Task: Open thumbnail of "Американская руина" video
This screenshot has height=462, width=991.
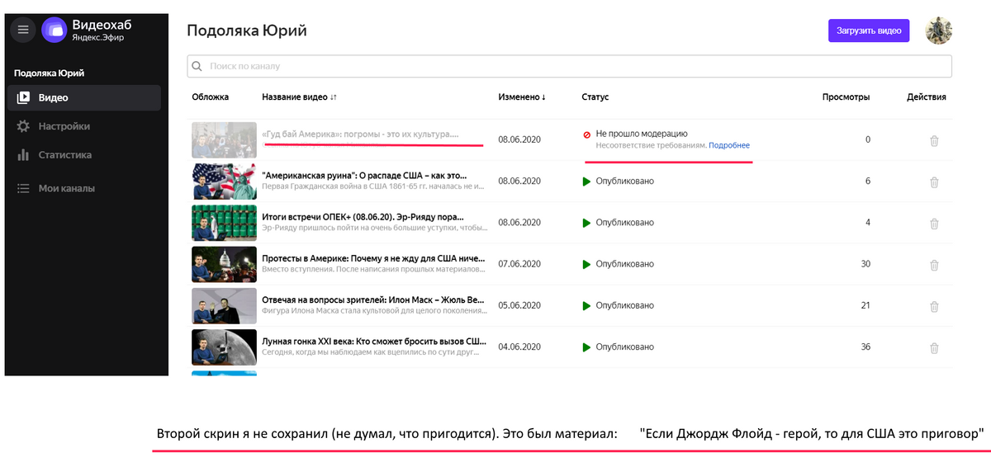Action: click(x=224, y=181)
